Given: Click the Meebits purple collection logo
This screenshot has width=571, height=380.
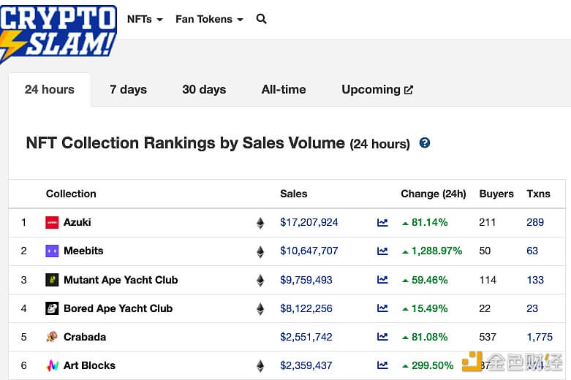Looking at the screenshot, I should (52, 251).
